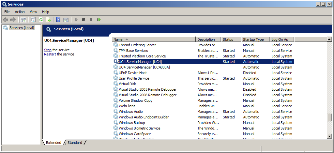Click the Back arrow toolbar icon
The image size is (334, 153).
[x=5, y=20]
